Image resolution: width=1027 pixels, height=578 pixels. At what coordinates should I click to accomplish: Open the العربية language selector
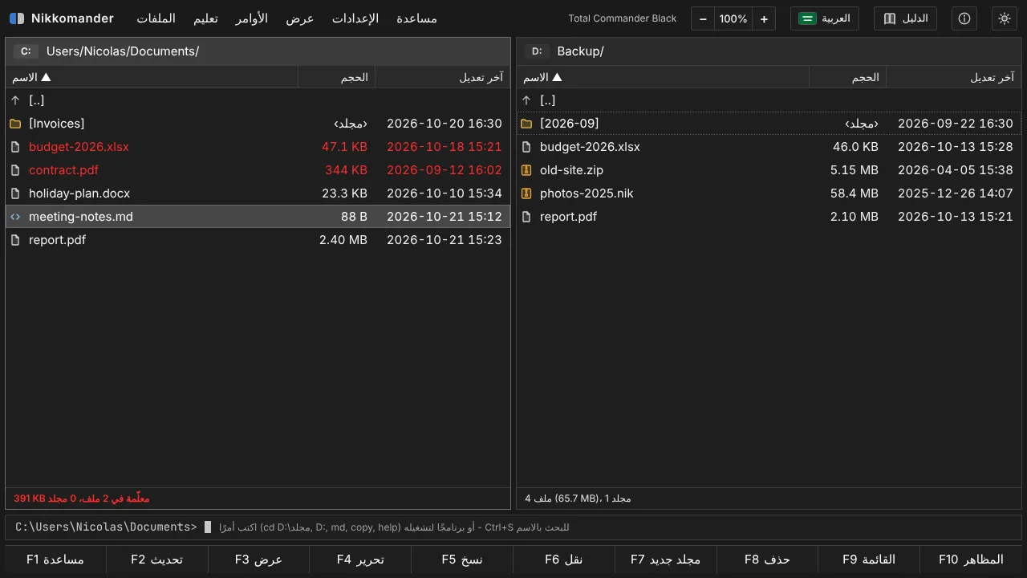[x=824, y=18]
